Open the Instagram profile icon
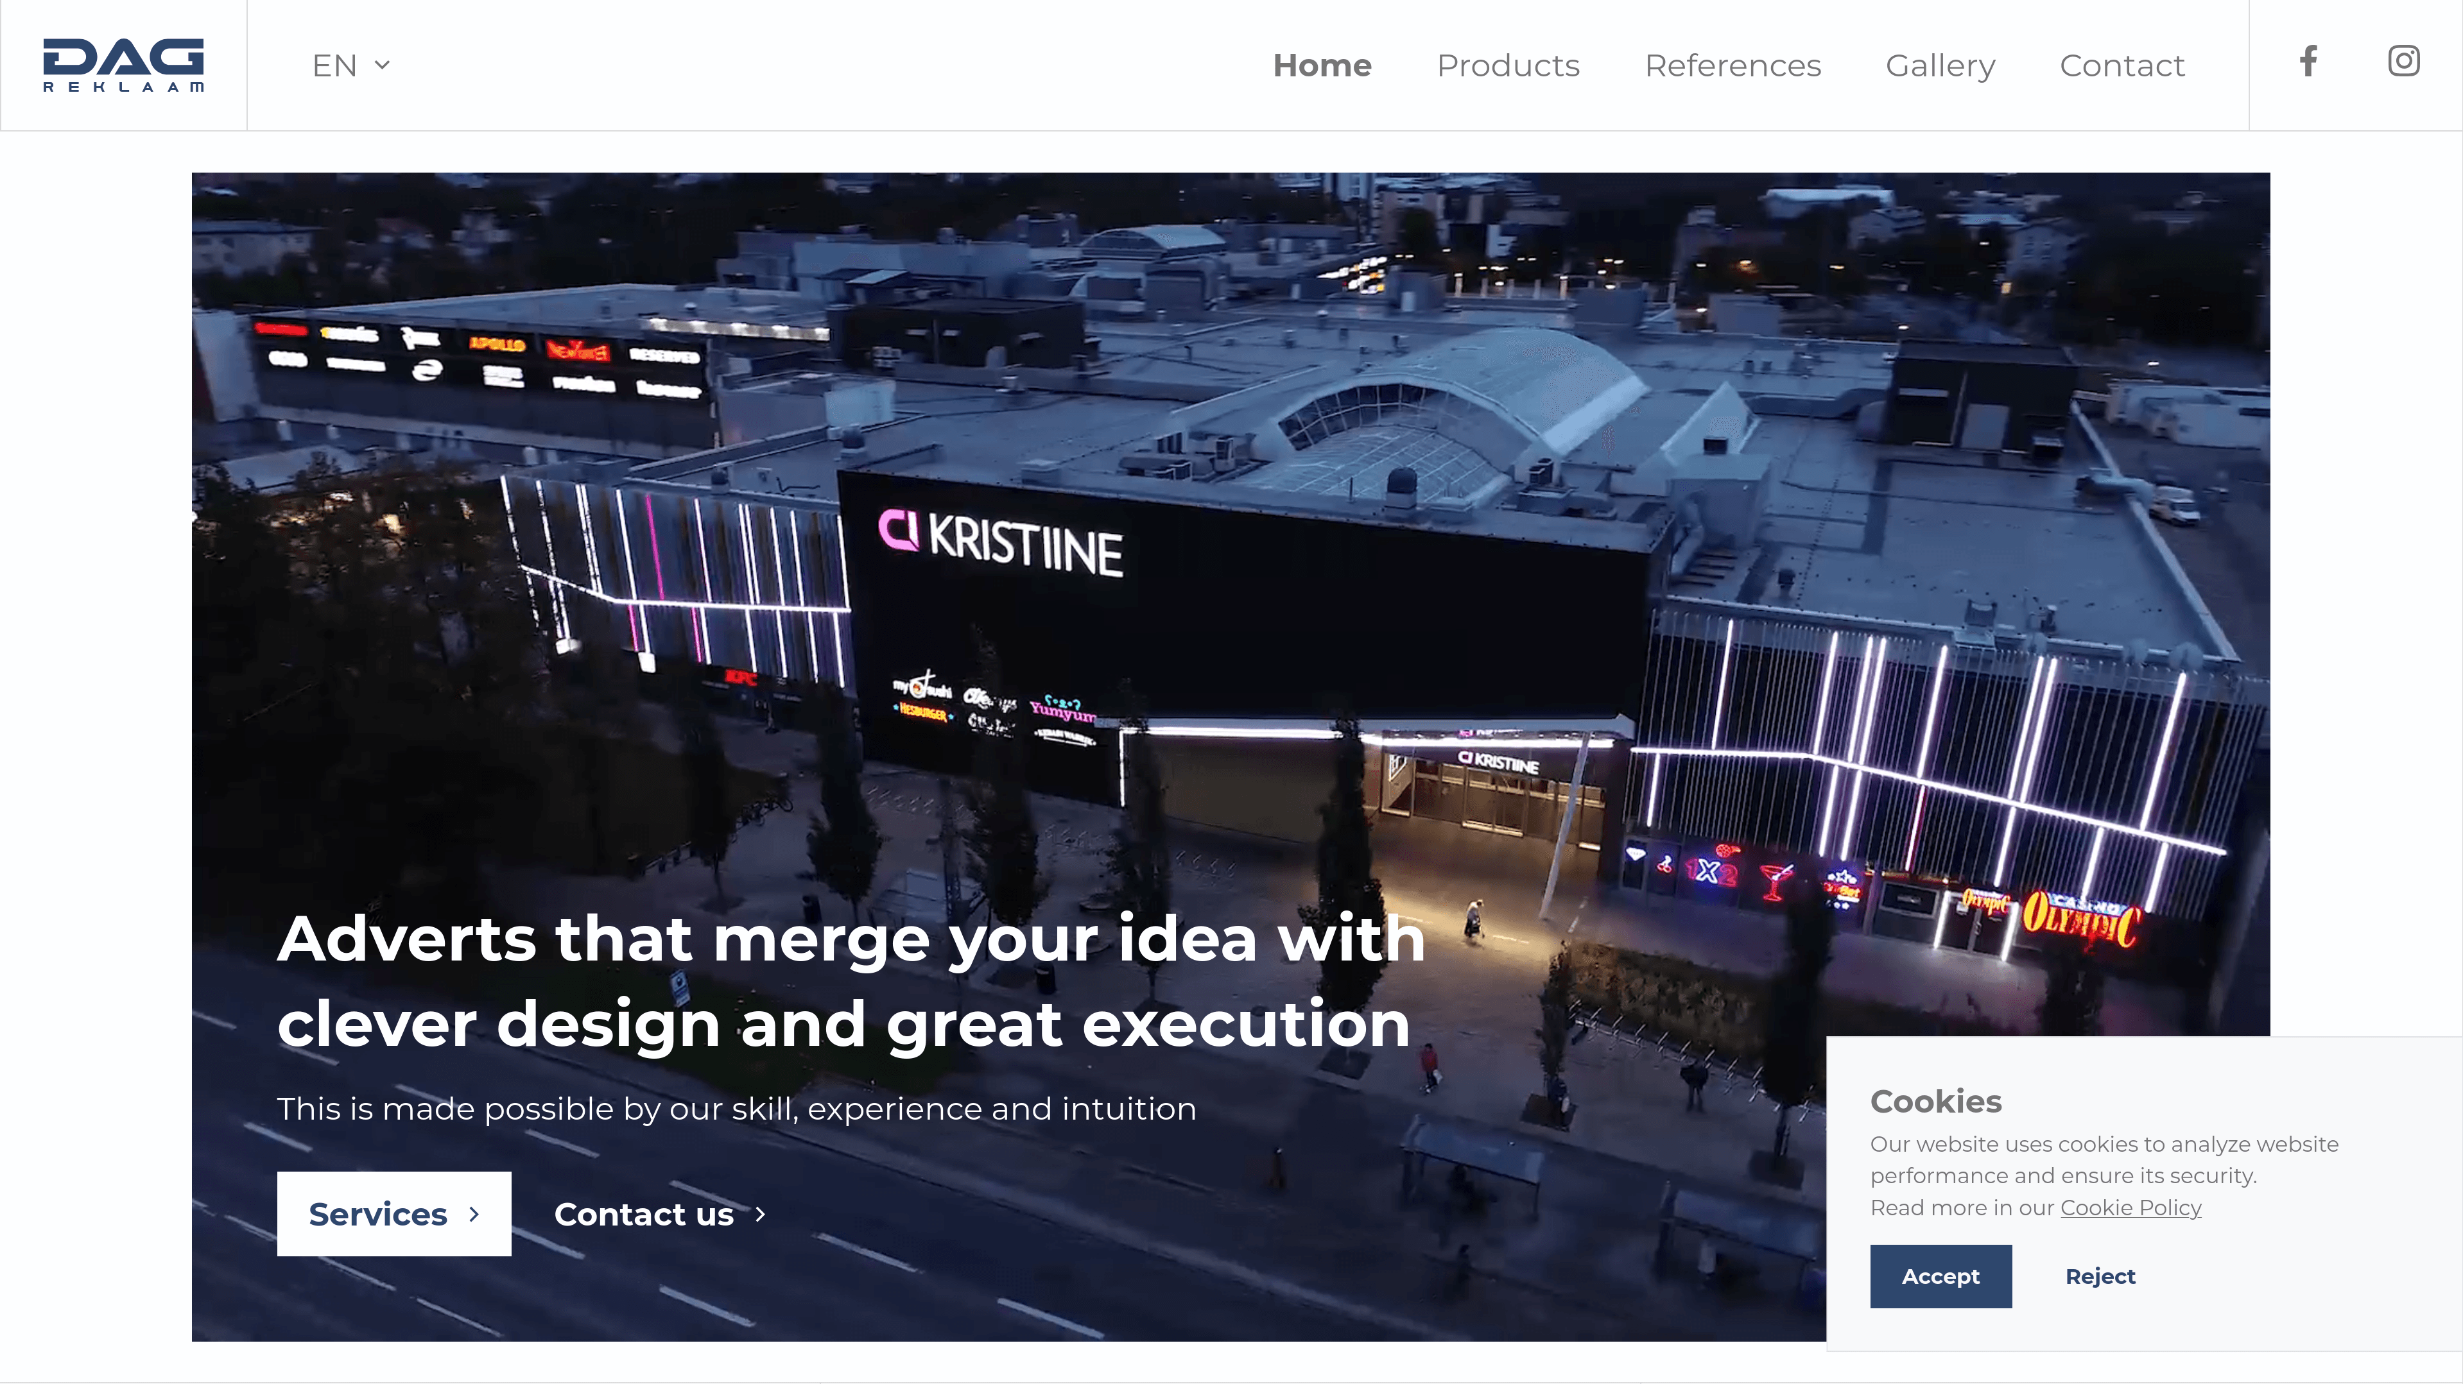The image size is (2463, 1384). coord(2404,61)
